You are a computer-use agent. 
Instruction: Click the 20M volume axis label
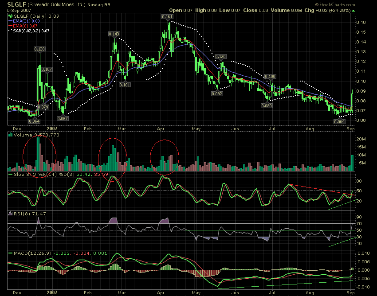361,139
